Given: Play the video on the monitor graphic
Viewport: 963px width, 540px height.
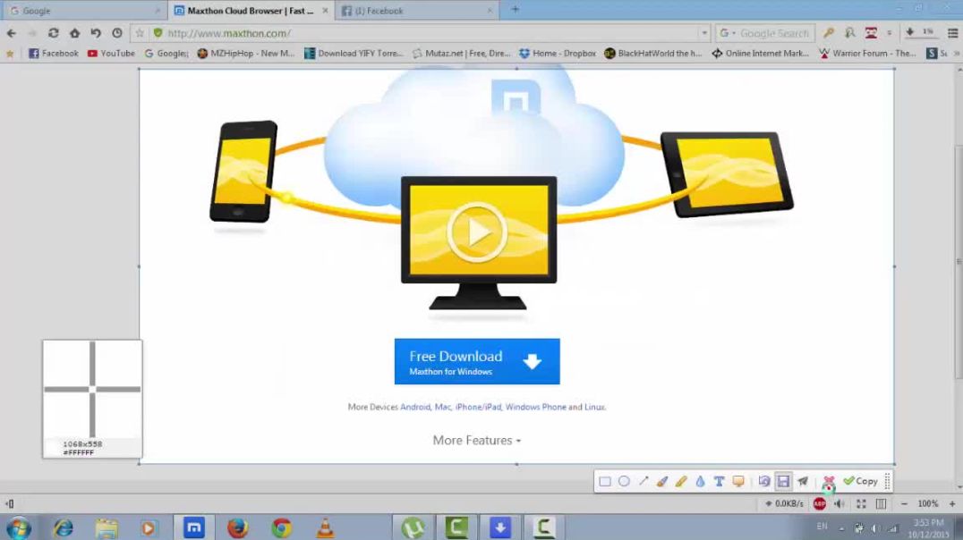Looking at the screenshot, I should (477, 232).
